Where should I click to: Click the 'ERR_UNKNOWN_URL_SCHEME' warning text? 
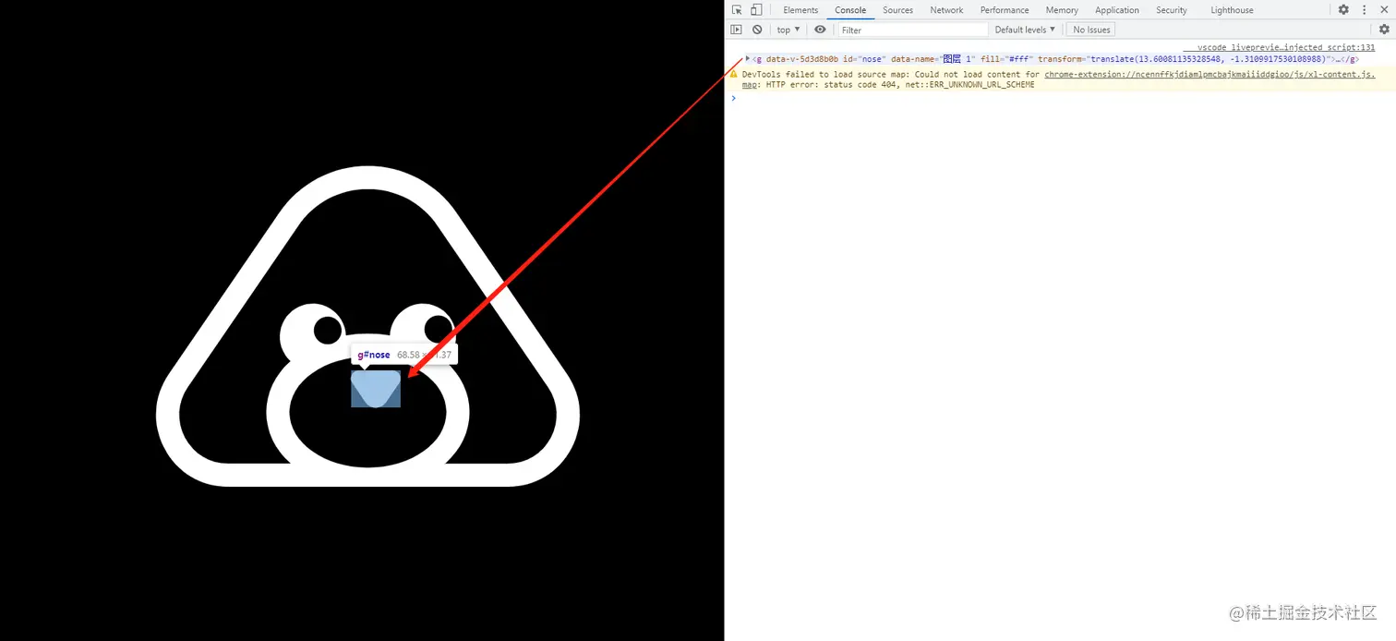pos(981,85)
